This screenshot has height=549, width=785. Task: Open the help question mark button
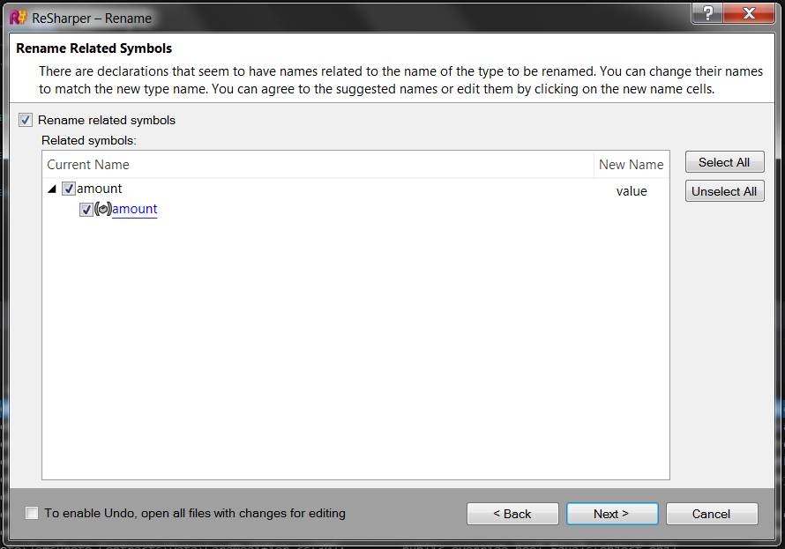tap(706, 13)
